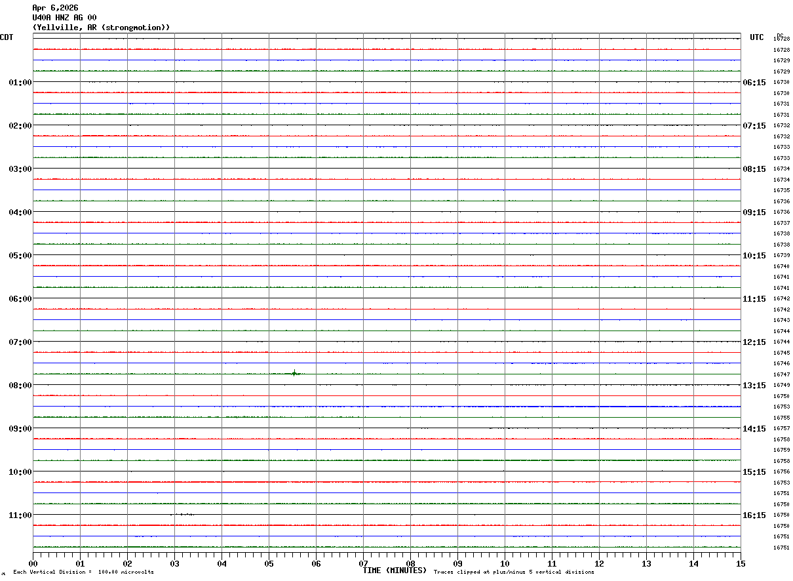Select the 08:00 CDT time label
793x581 pixels.
(20, 386)
